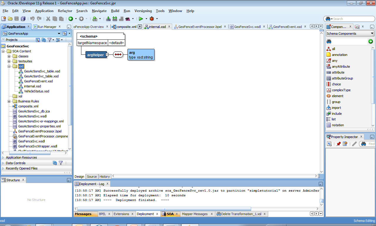Click the green arrow in Component Palette search
Image resolution: width=376 pixels, height=226 pixels.
371,41
